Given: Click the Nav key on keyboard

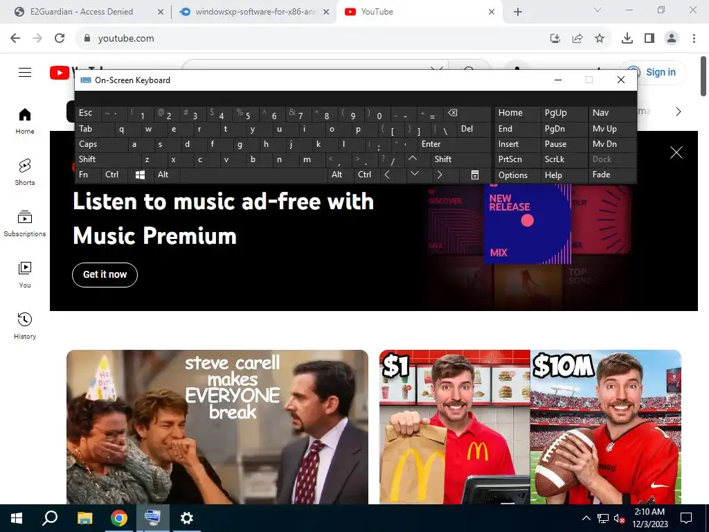Looking at the screenshot, I should [x=612, y=113].
